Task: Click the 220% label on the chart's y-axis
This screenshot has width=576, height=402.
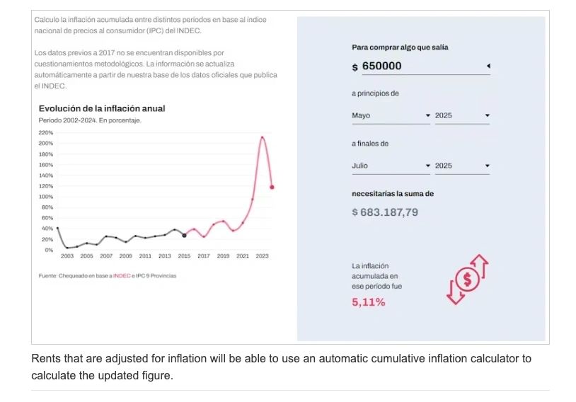Action: point(46,133)
